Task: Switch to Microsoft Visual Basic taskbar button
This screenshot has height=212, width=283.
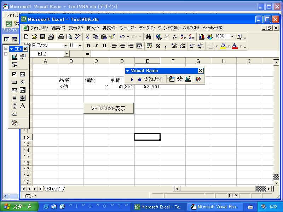Action: pos(215,207)
